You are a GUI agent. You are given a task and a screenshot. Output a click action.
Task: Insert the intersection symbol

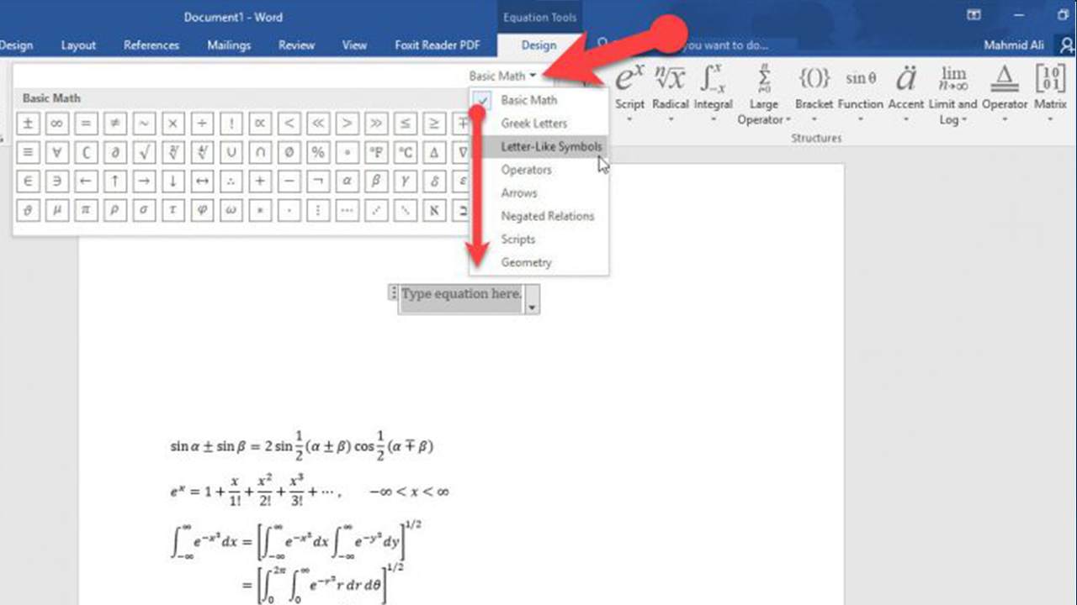pos(259,153)
